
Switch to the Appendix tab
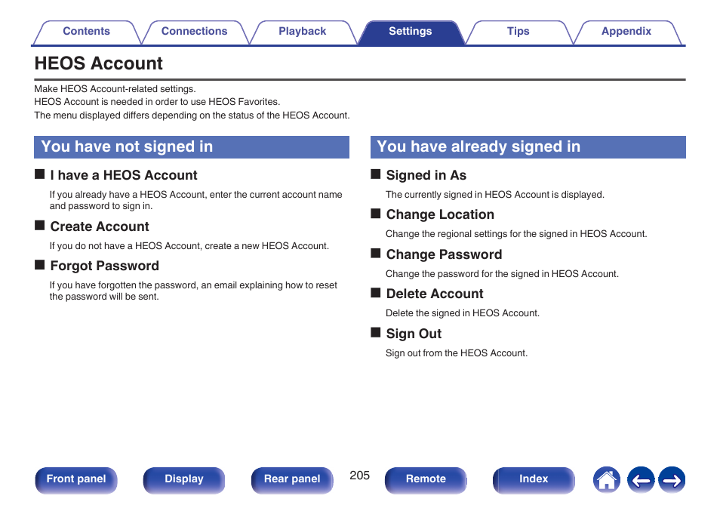[626, 32]
